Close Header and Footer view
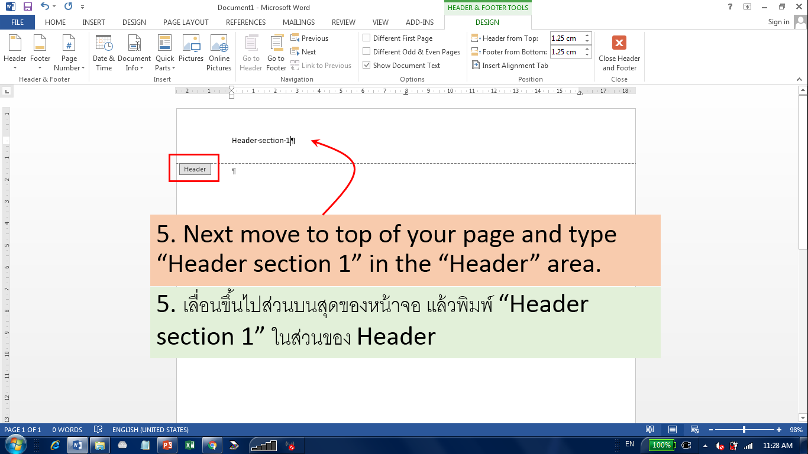Screen dimensions: 808x454 click(619, 52)
